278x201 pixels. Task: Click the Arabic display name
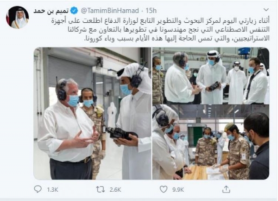[x=51, y=11]
